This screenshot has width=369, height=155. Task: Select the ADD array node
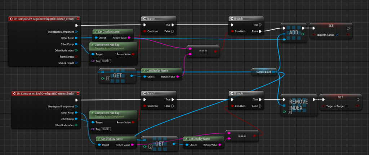(294, 33)
